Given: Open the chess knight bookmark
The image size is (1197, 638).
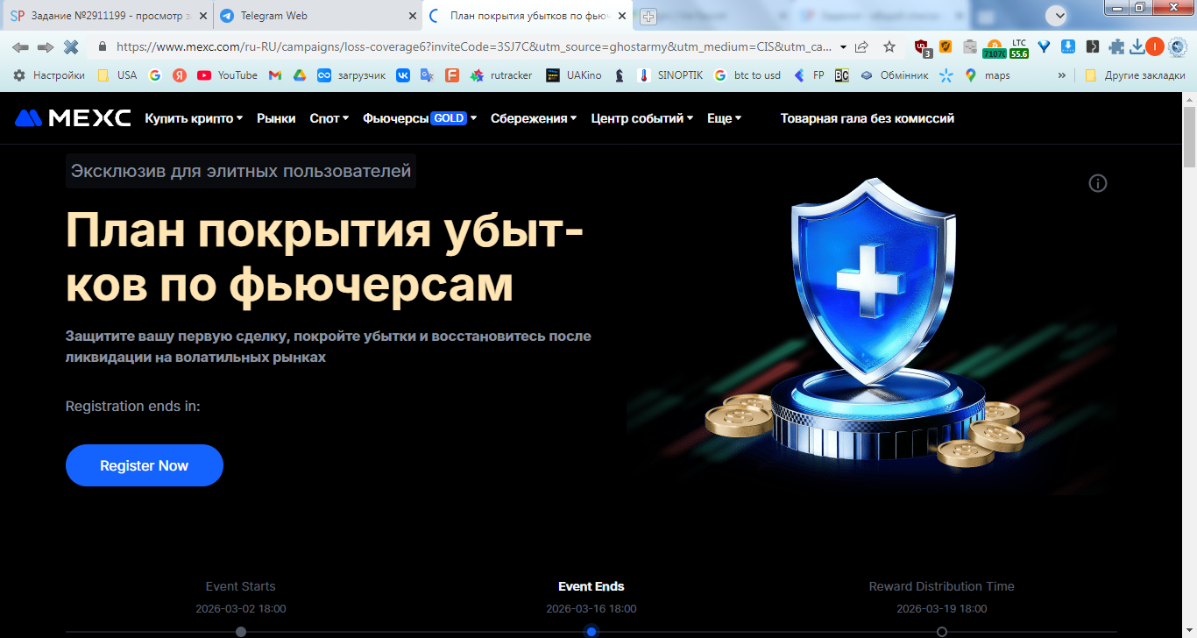Looking at the screenshot, I should coord(620,75).
